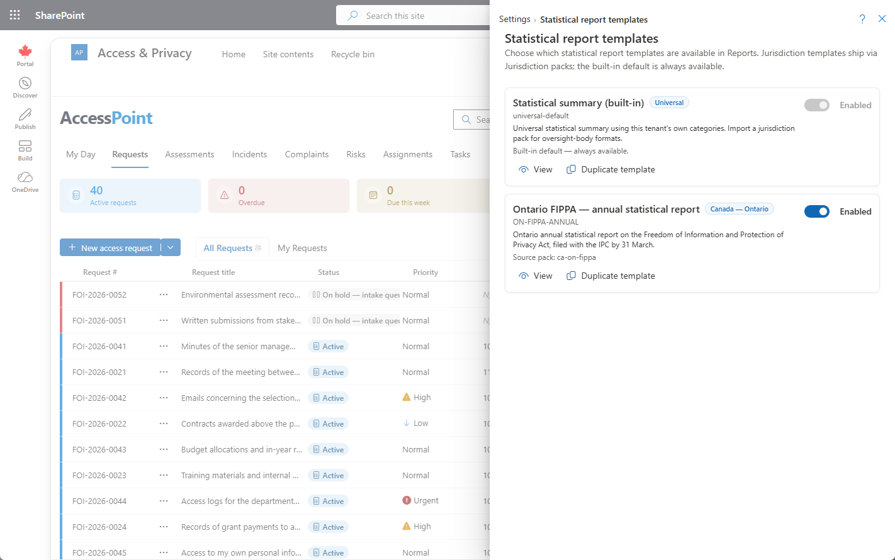Click the Active requests card icon
Viewport: 895px width, 560px height.
click(76, 196)
